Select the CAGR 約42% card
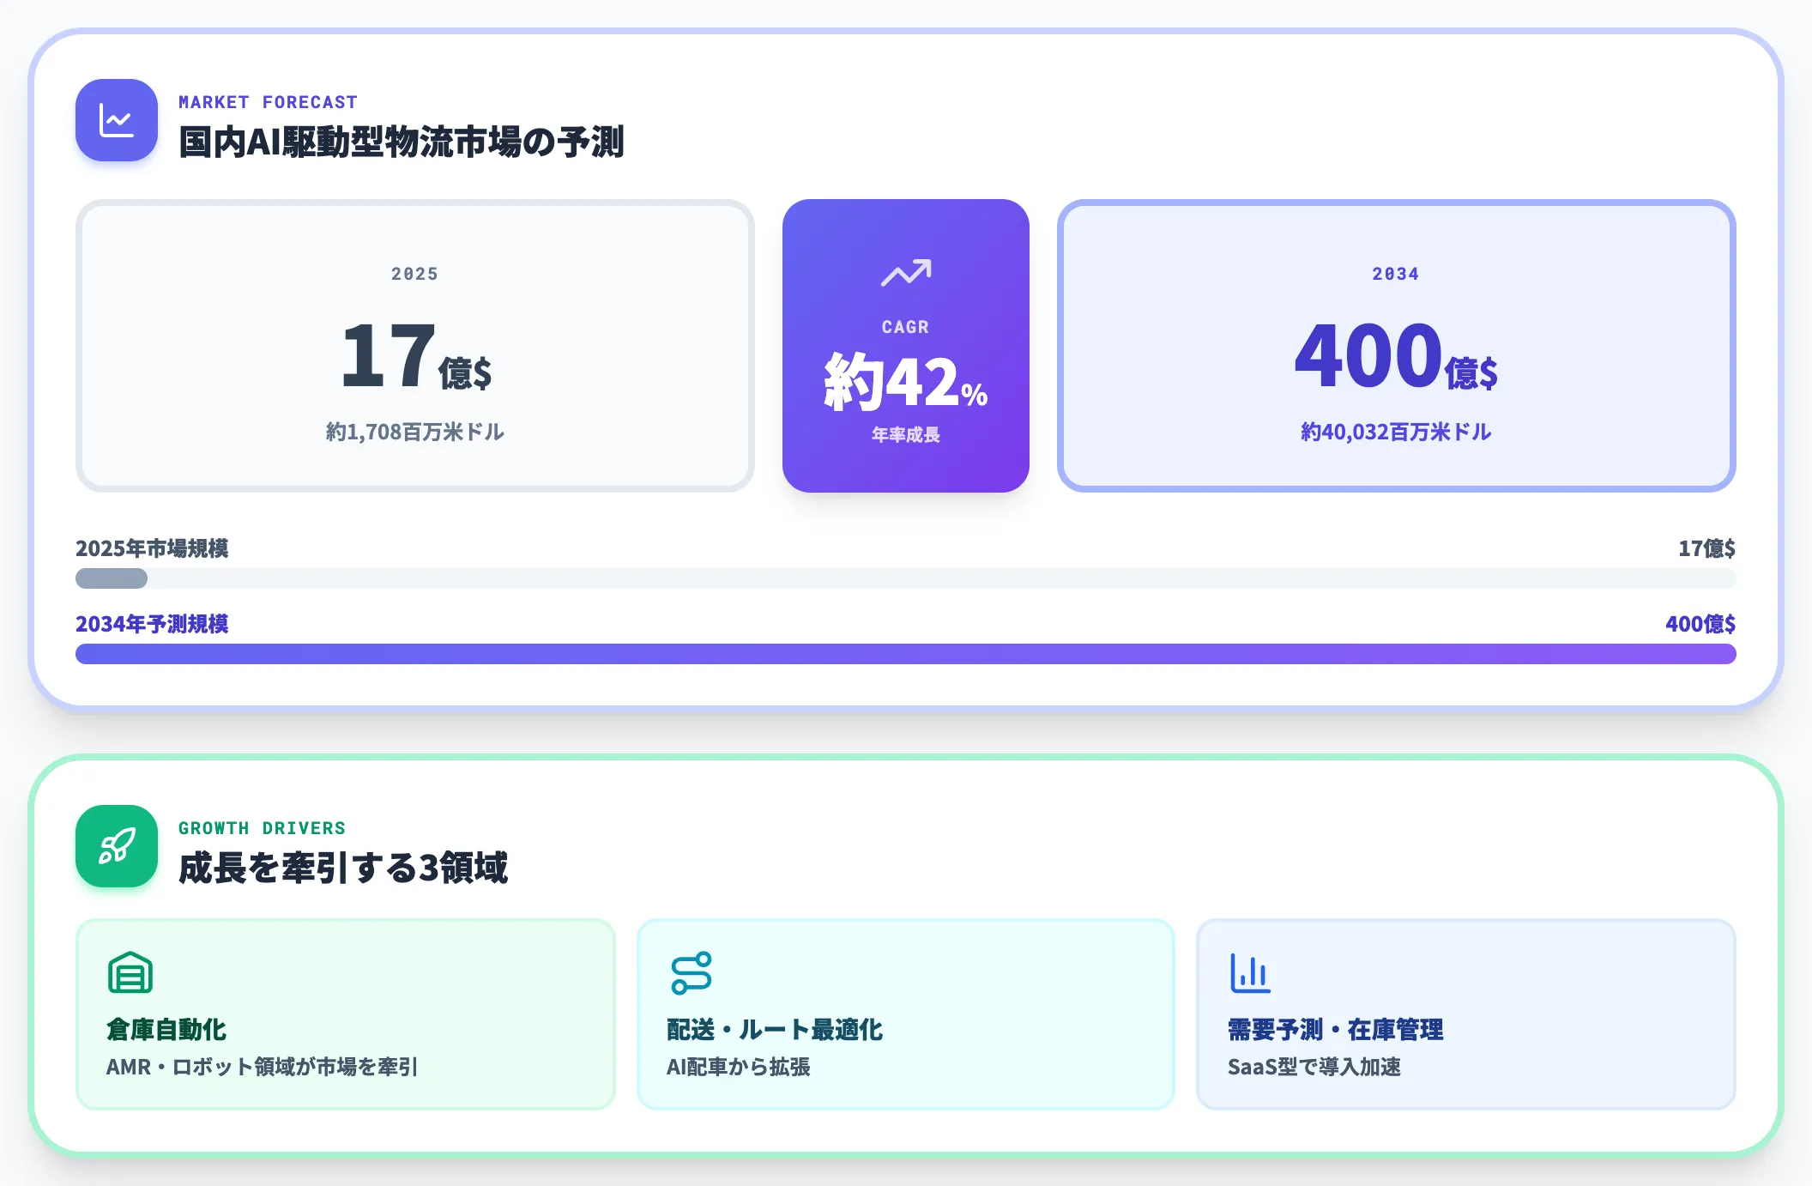Screen dimensions: 1812x1186 coord(906,346)
